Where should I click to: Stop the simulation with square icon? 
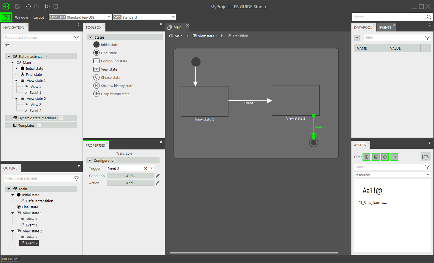tap(56, 6)
